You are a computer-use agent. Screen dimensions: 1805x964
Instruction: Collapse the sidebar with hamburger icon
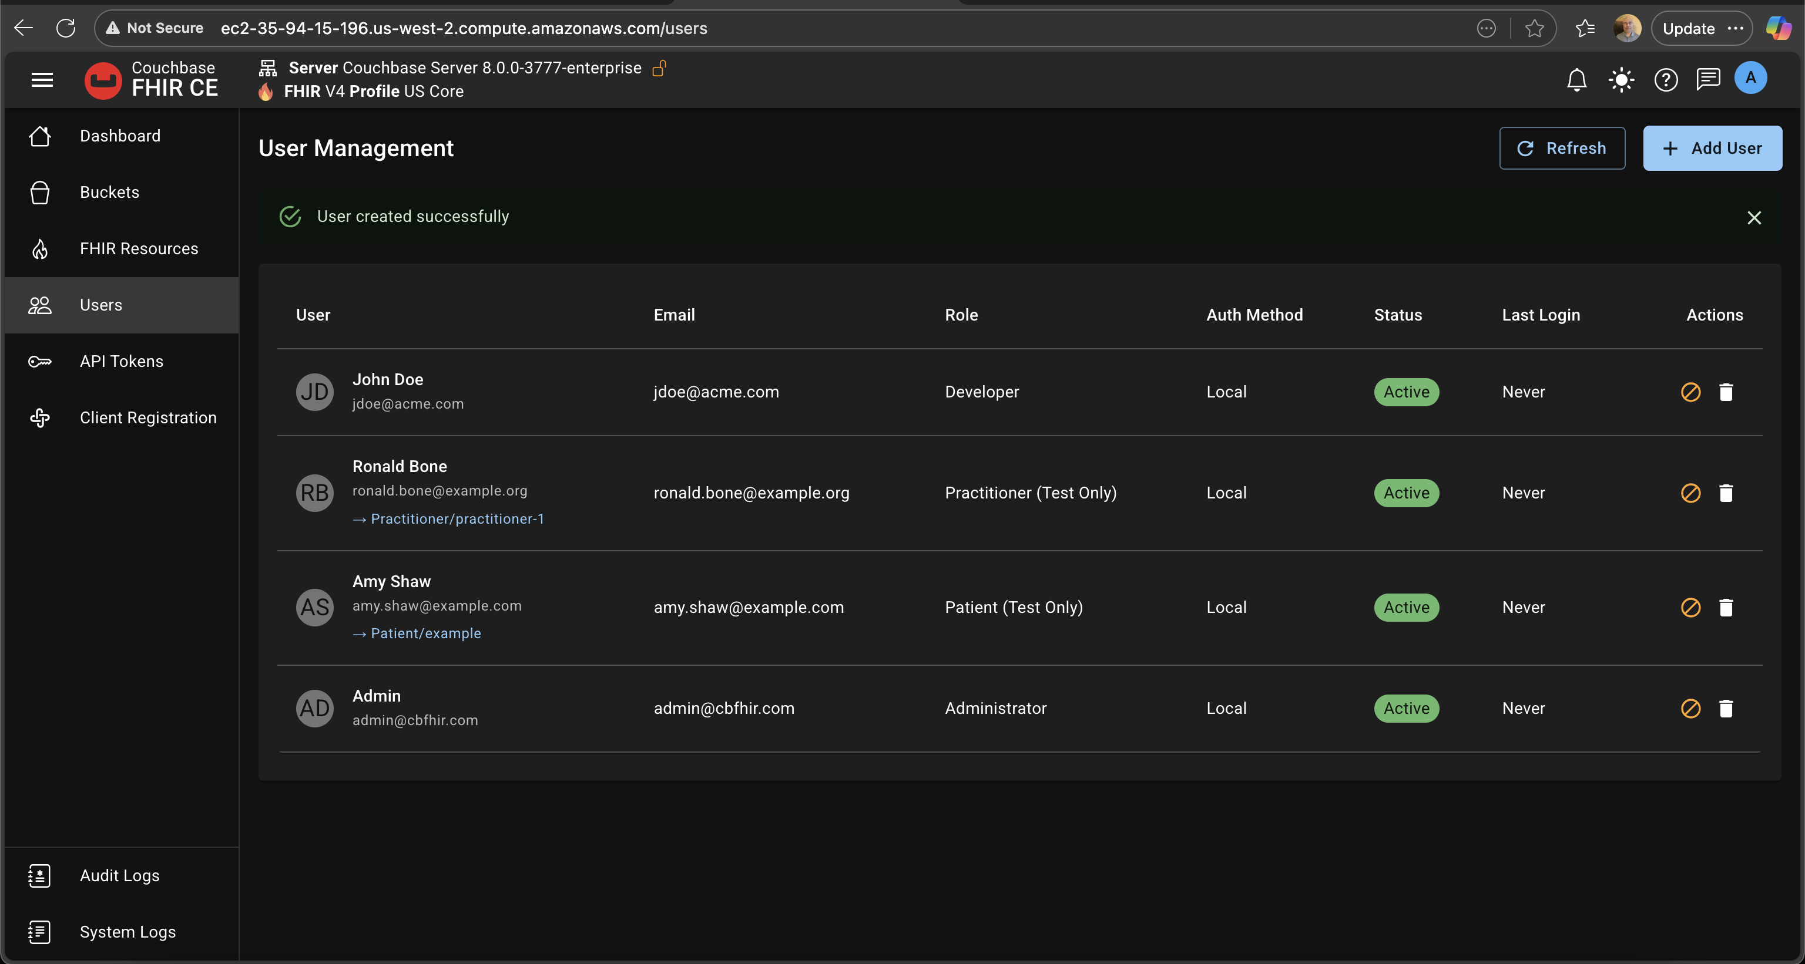coord(42,80)
